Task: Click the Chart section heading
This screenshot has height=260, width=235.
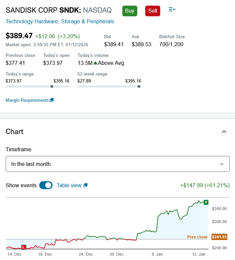Action: [x=15, y=132]
